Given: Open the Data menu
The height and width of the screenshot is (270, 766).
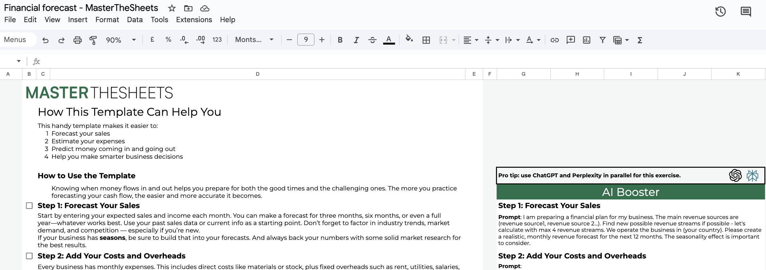Looking at the screenshot, I should 135,20.
